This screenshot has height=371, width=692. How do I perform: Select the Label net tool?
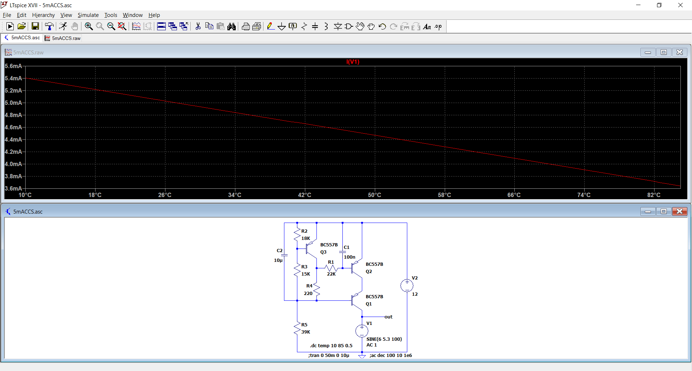click(x=293, y=26)
